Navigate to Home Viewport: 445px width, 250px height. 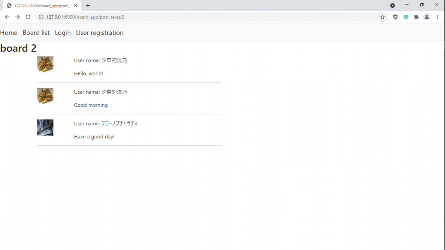tap(9, 33)
